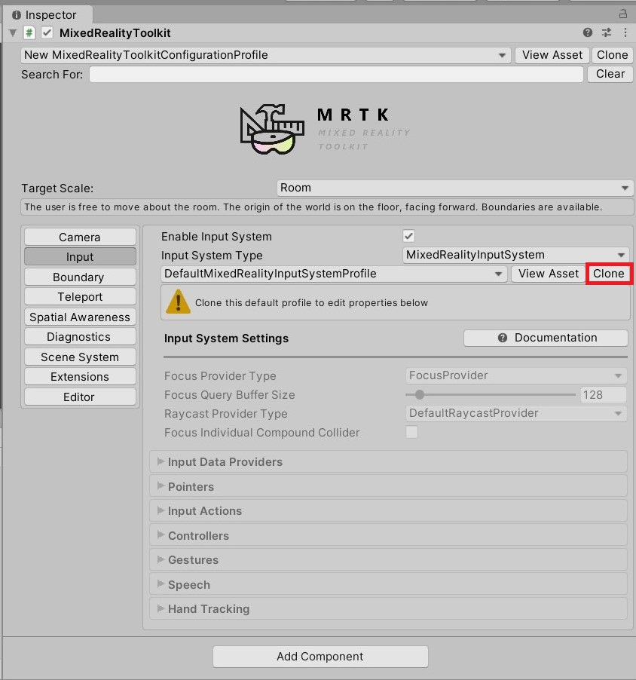The image size is (636, 680).
Task: Open the Focus Provider Type dropdown
Action: click(516, 375)
